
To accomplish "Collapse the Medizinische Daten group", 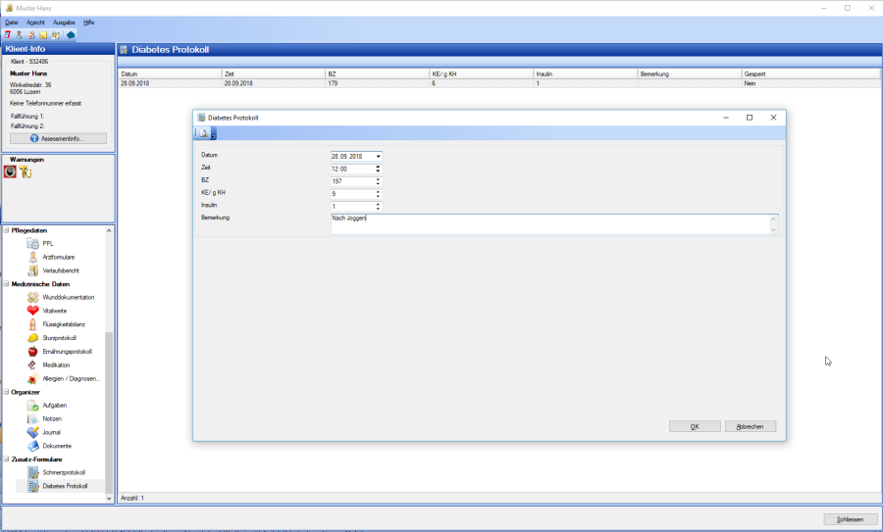I will tap(7, 284).
